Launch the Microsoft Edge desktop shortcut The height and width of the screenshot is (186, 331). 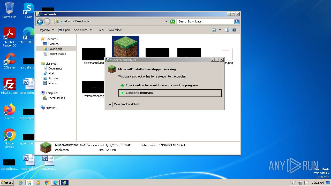[28, 36]
